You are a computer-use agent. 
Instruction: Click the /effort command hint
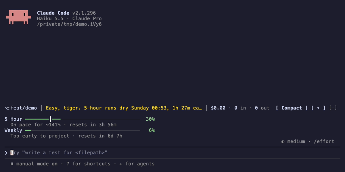(324, 141)
